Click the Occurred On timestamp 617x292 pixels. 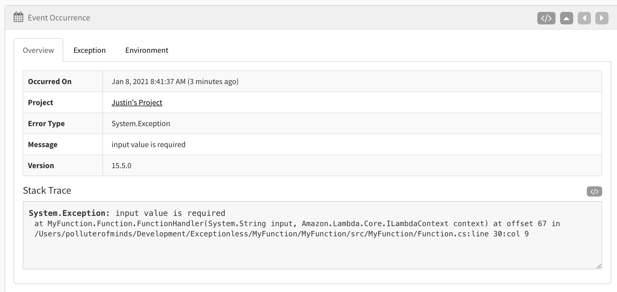pyautogui.click(x=175, y=81)
